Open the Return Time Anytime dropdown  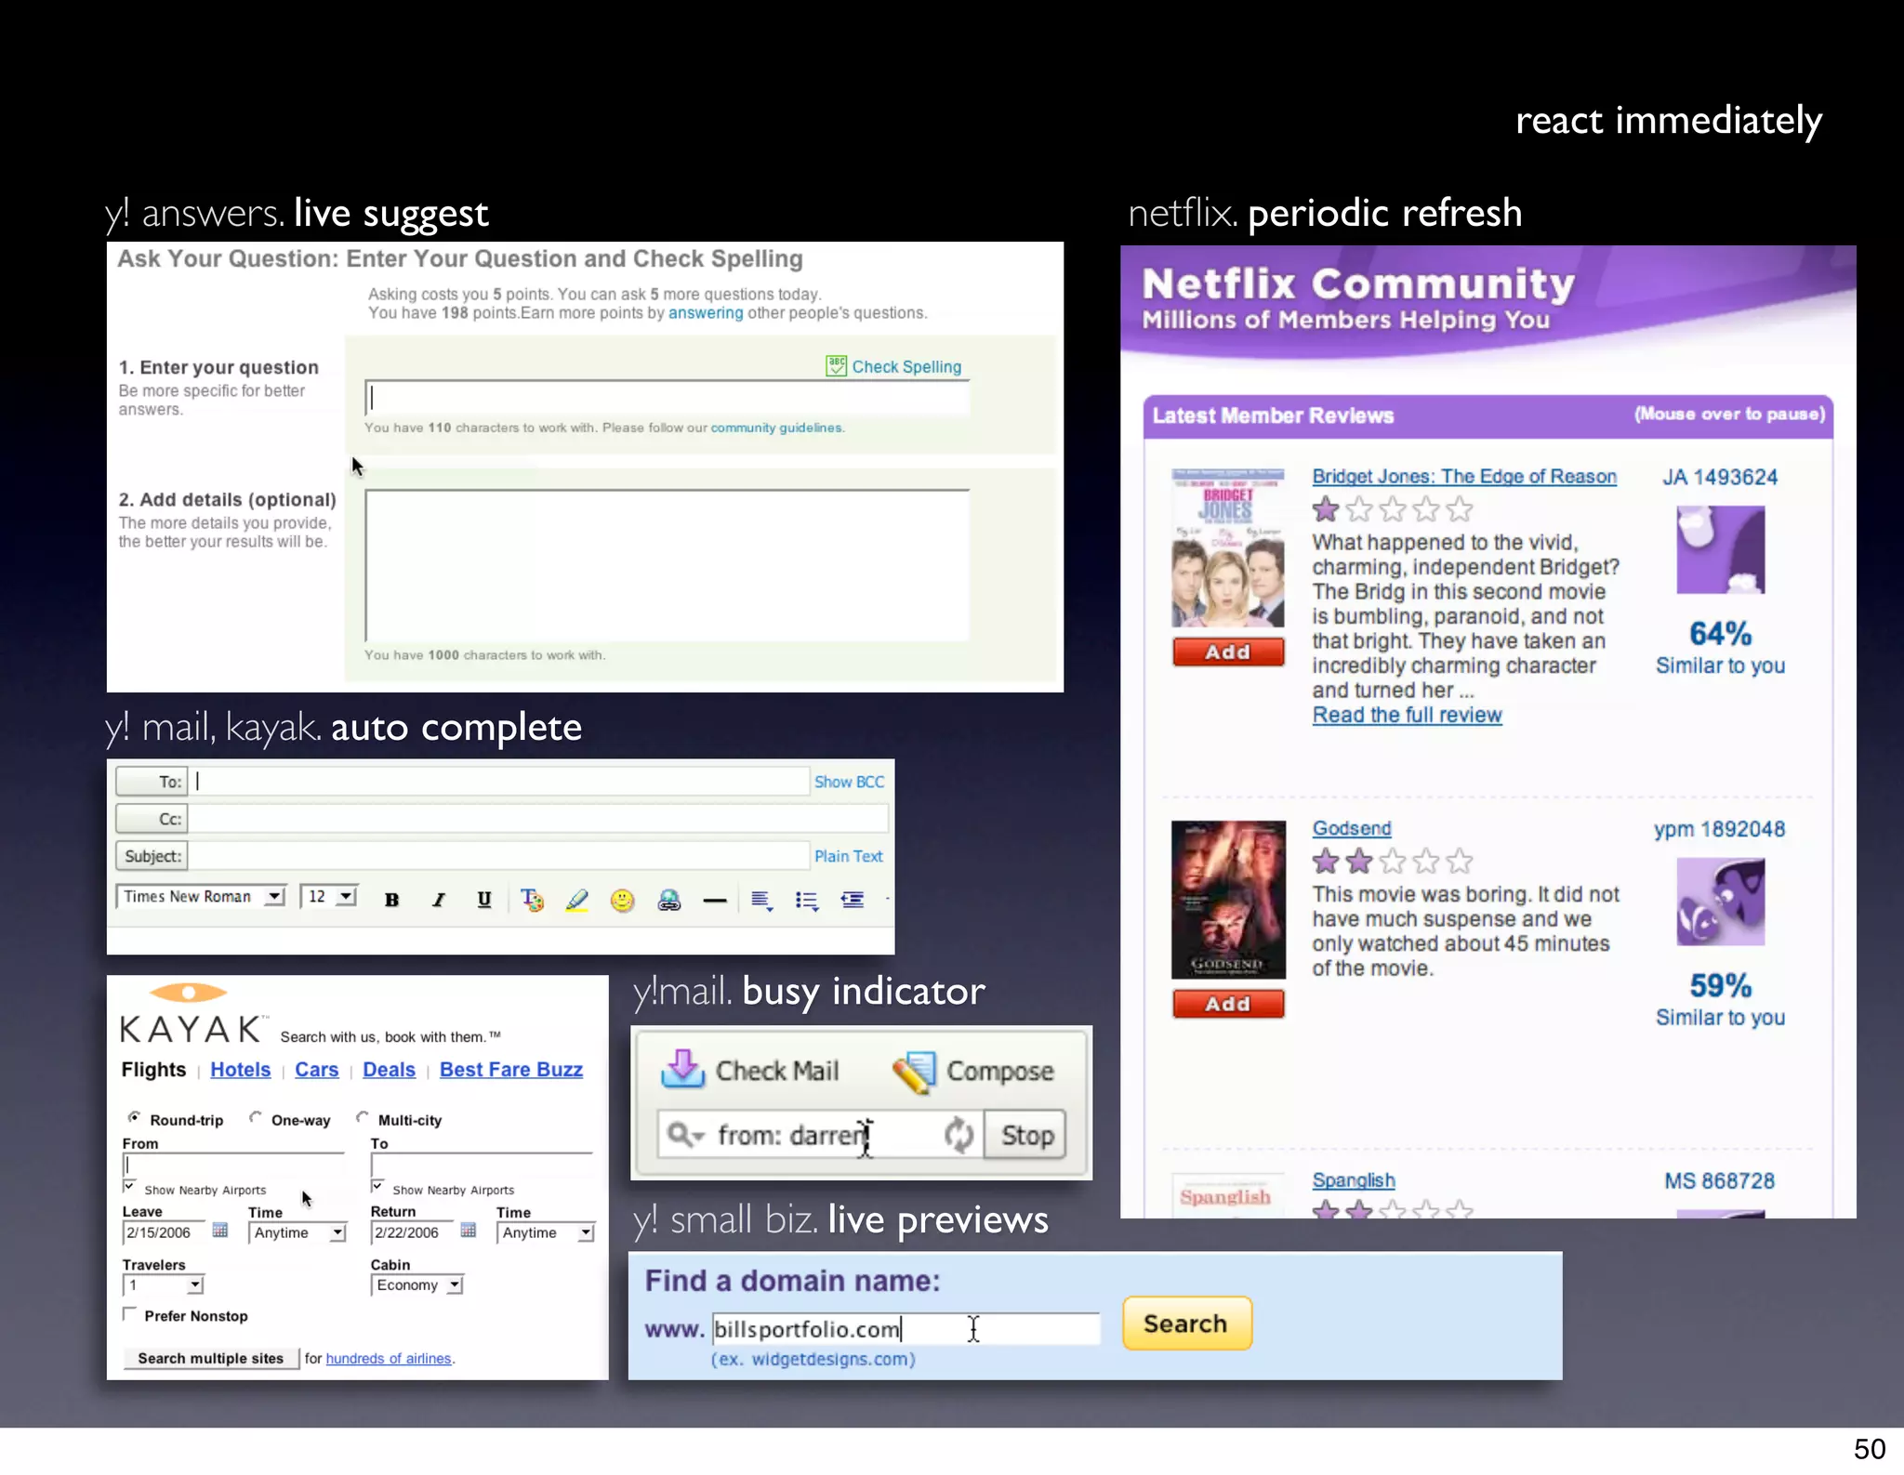coord(546,1232)
